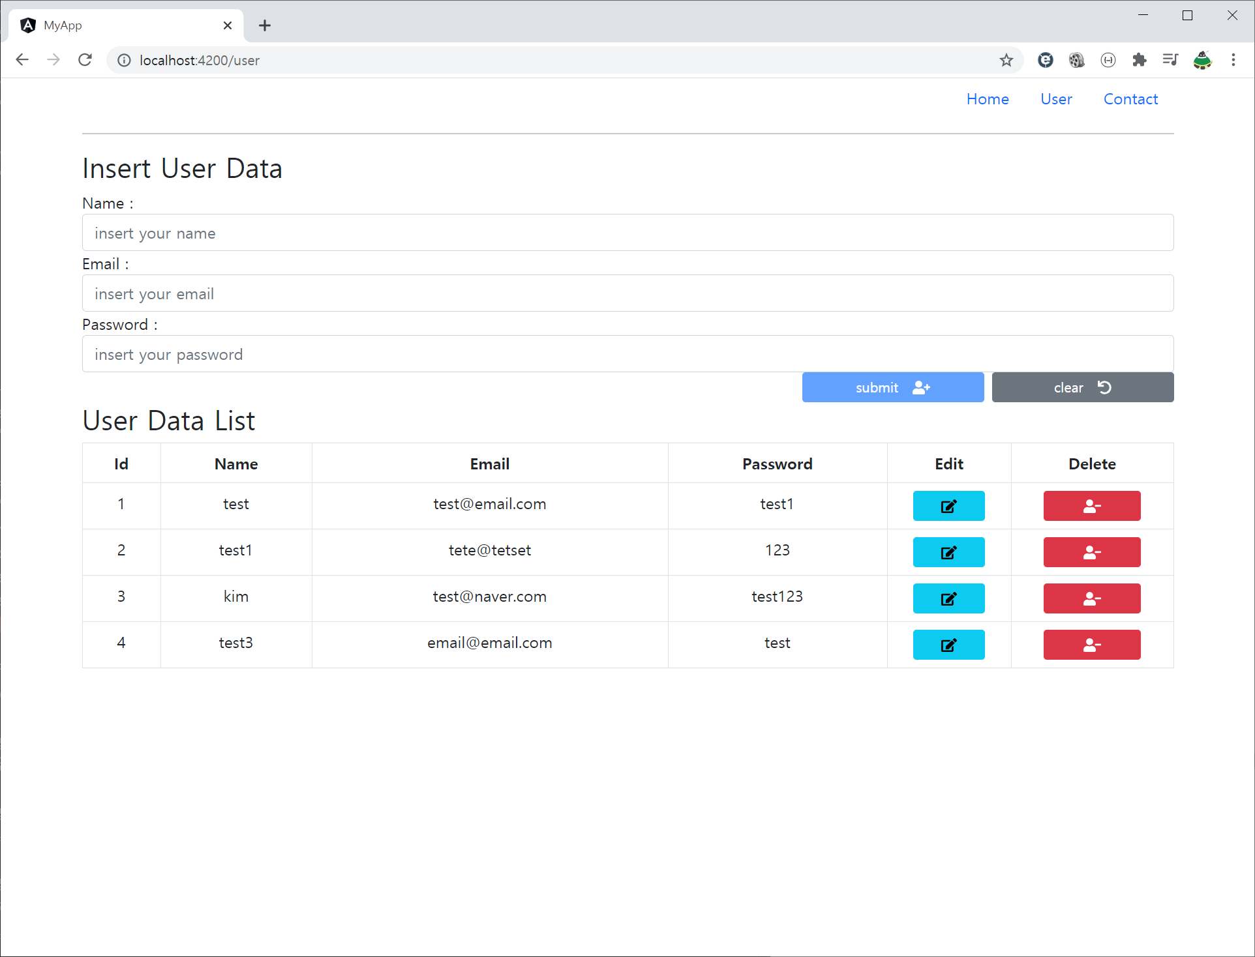Open a new browser tab
1255x957 pixels.
(264, 25)
